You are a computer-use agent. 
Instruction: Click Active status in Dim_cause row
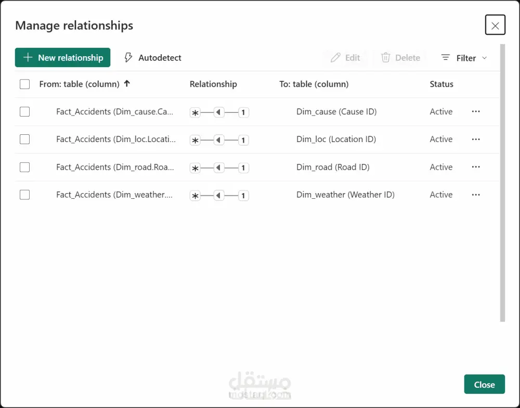pos(441,111)
